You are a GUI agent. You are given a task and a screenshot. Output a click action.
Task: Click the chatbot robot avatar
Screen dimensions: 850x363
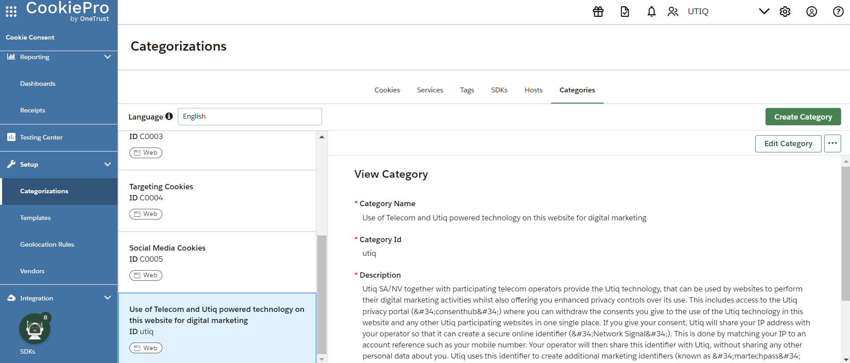point(35,329)
